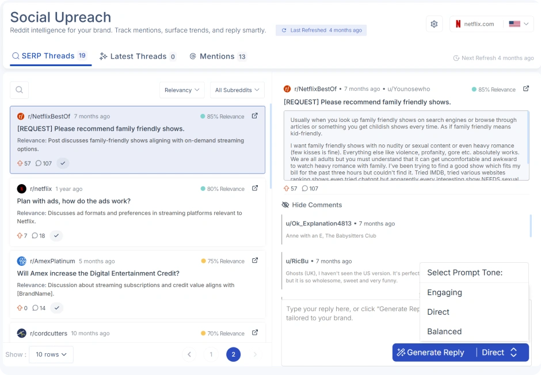Switch to Latest Threads tab
Viewport: 541px width, 375px height.
coord(138,56)
